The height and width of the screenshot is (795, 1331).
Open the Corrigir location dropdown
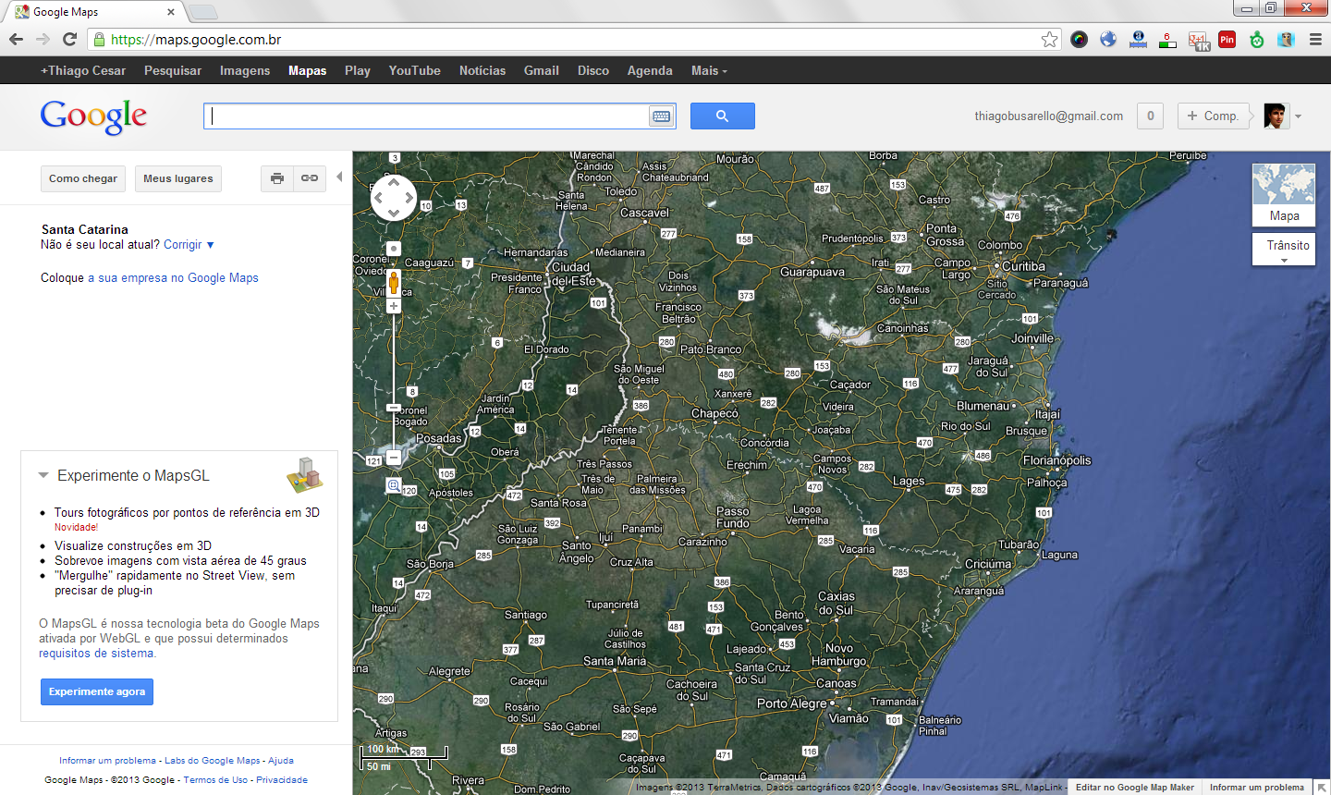pos(189,245)
